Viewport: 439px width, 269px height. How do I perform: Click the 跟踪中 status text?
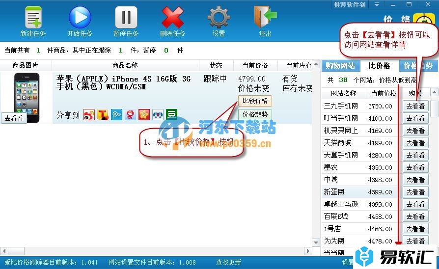point(215,79)
